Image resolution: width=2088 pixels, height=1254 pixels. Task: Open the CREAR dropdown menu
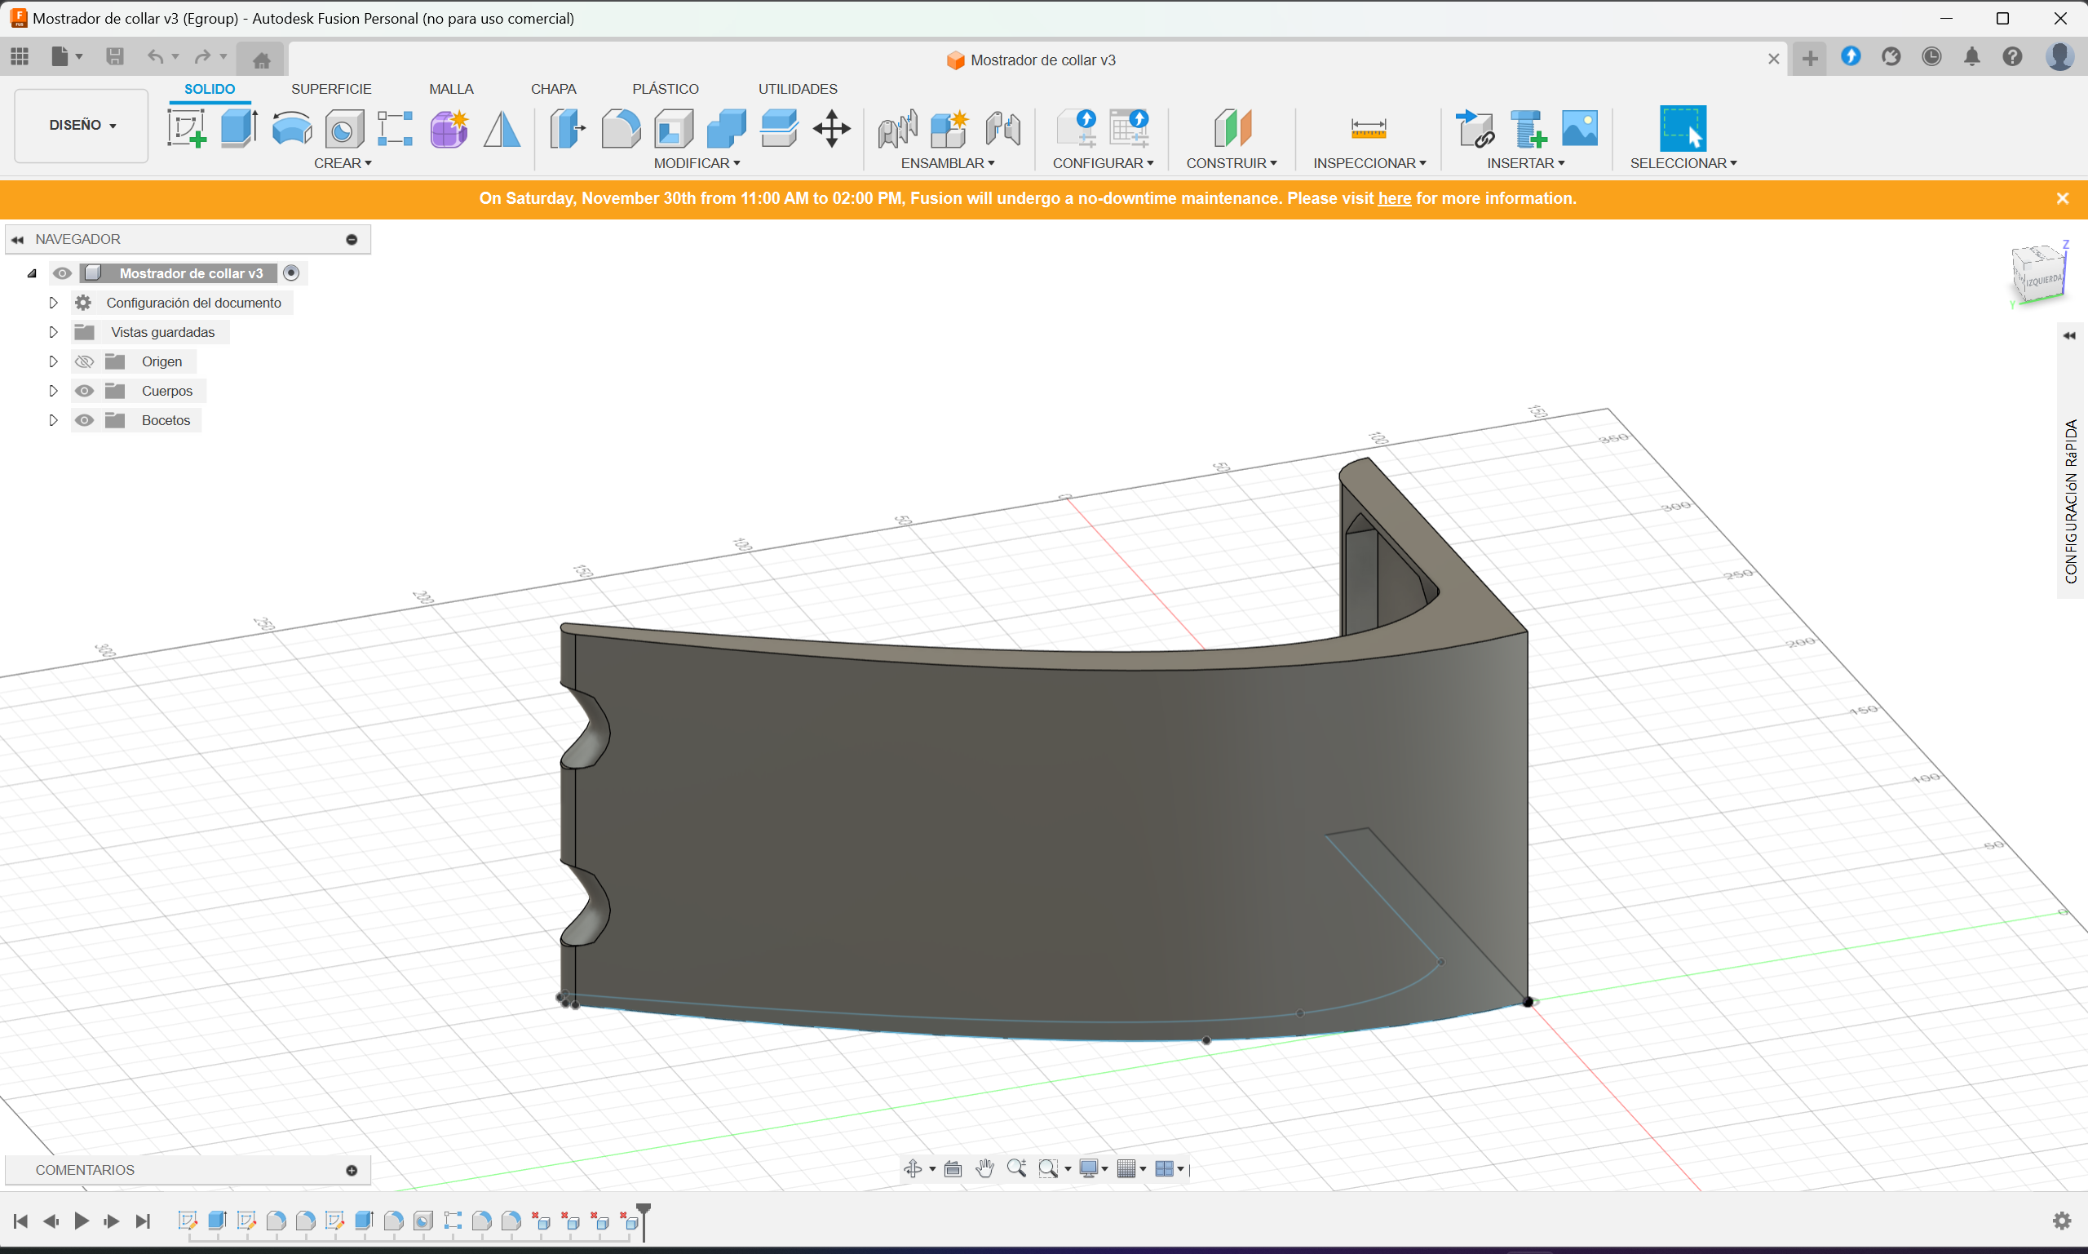343,163
